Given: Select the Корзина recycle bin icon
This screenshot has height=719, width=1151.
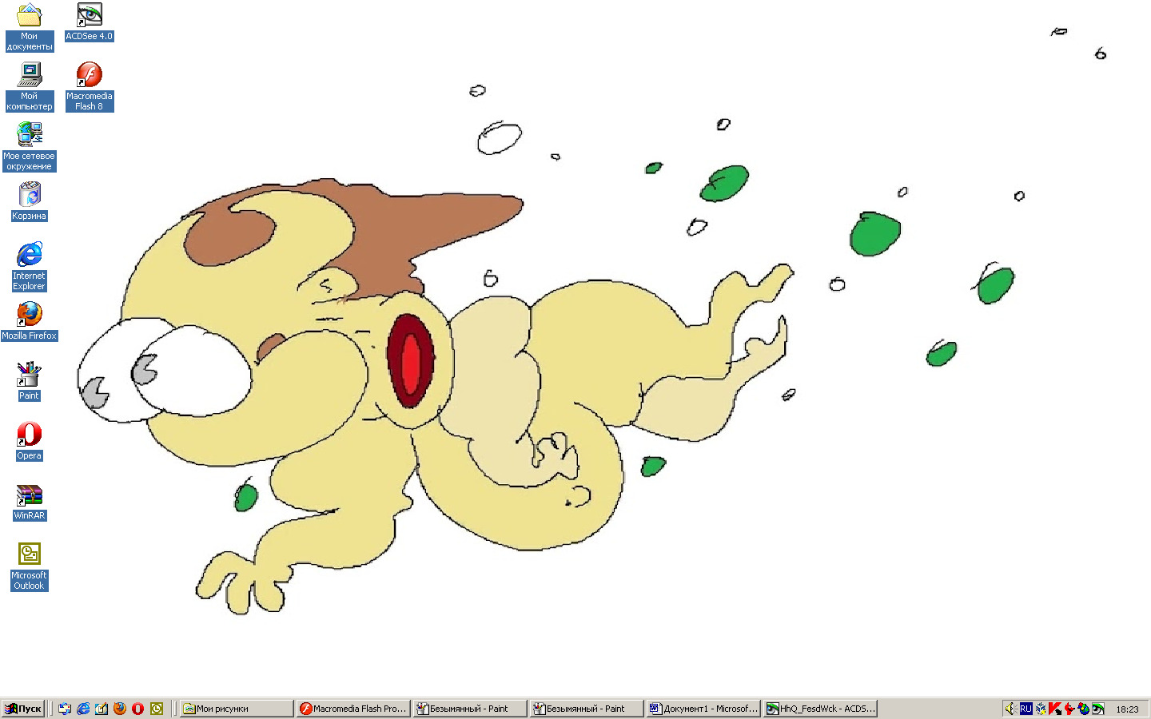Looking at the screenshot, I should pos(30,201).
